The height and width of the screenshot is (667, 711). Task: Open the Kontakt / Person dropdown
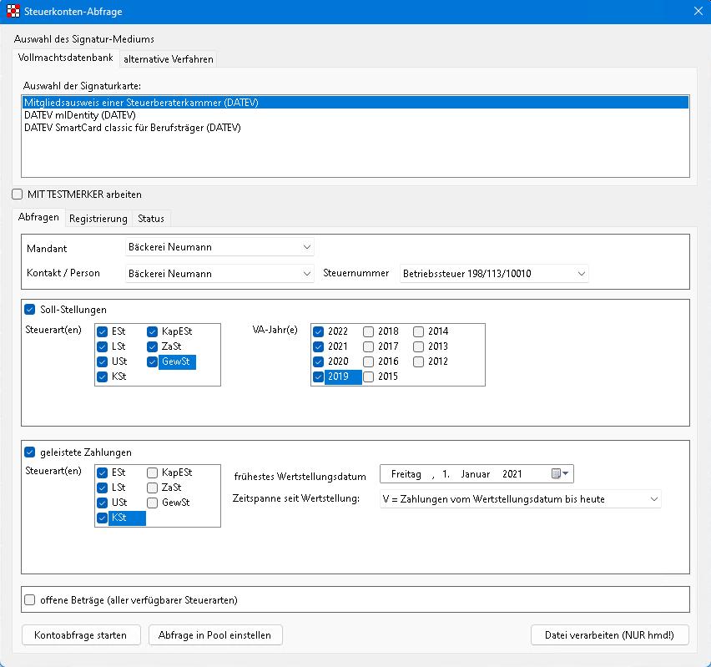pos(307,273)
